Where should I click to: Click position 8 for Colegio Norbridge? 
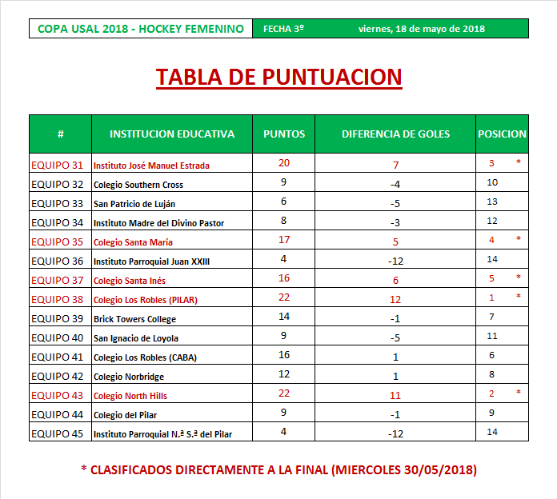pos(491,374)
